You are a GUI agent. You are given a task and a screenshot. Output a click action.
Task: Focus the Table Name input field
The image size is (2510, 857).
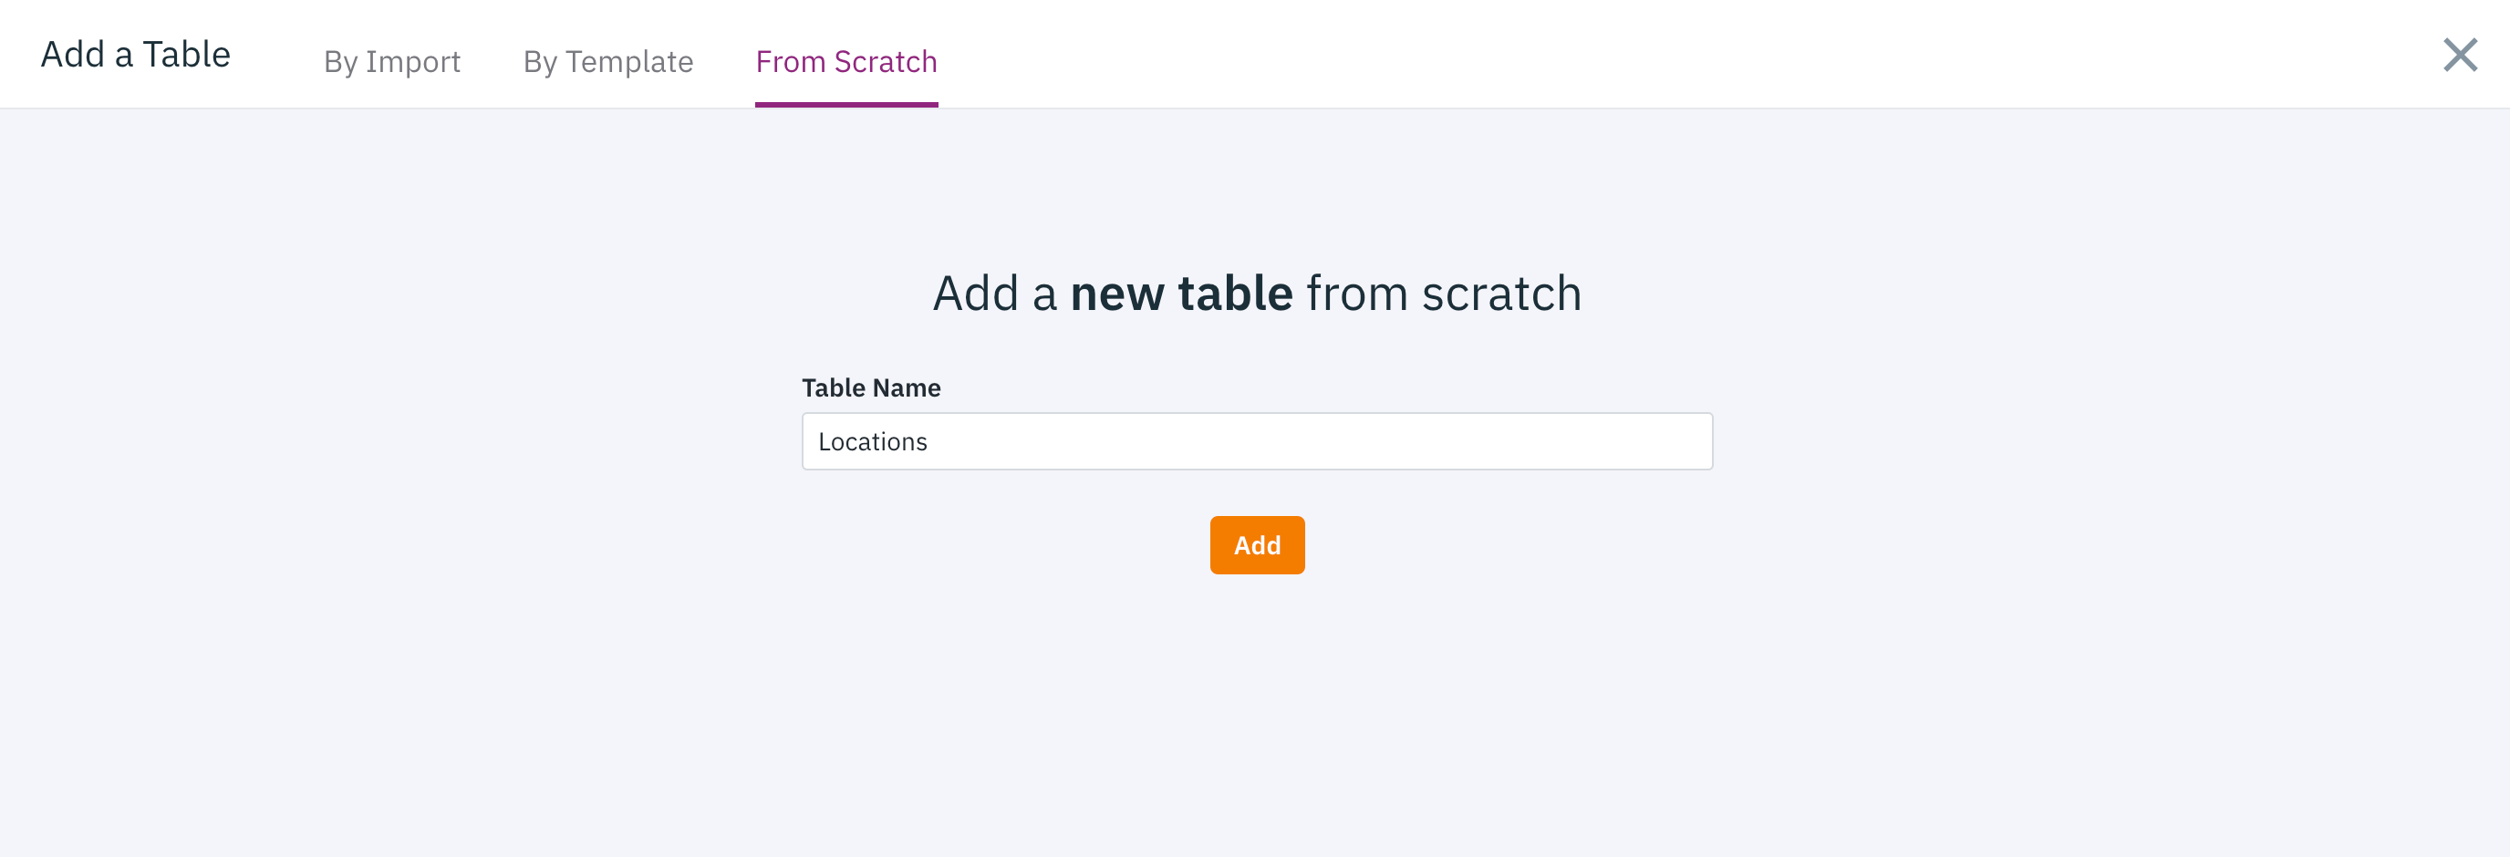[1257, 441]
